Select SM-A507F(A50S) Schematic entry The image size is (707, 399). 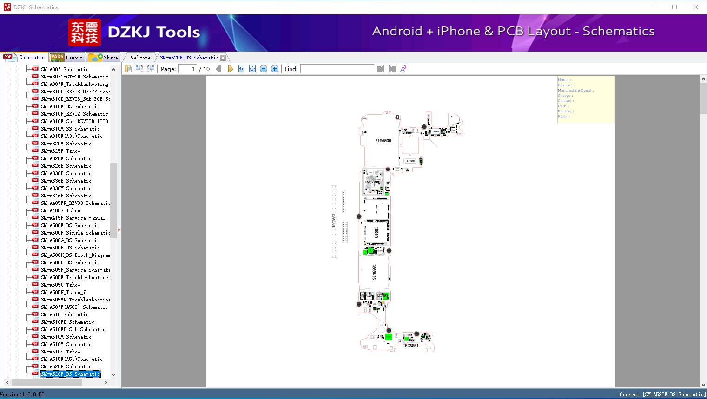tap(74, 307)
